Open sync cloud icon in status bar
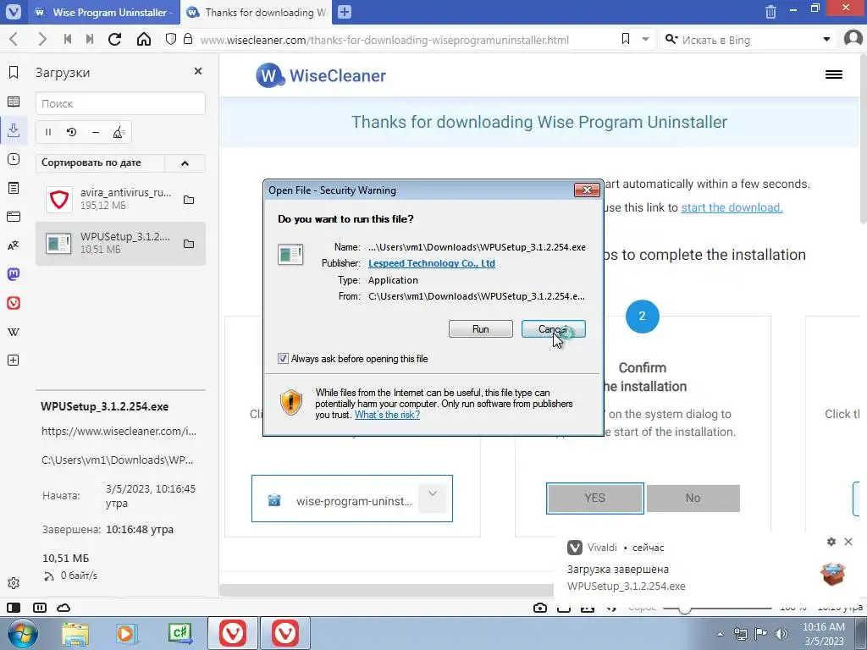 64,608
